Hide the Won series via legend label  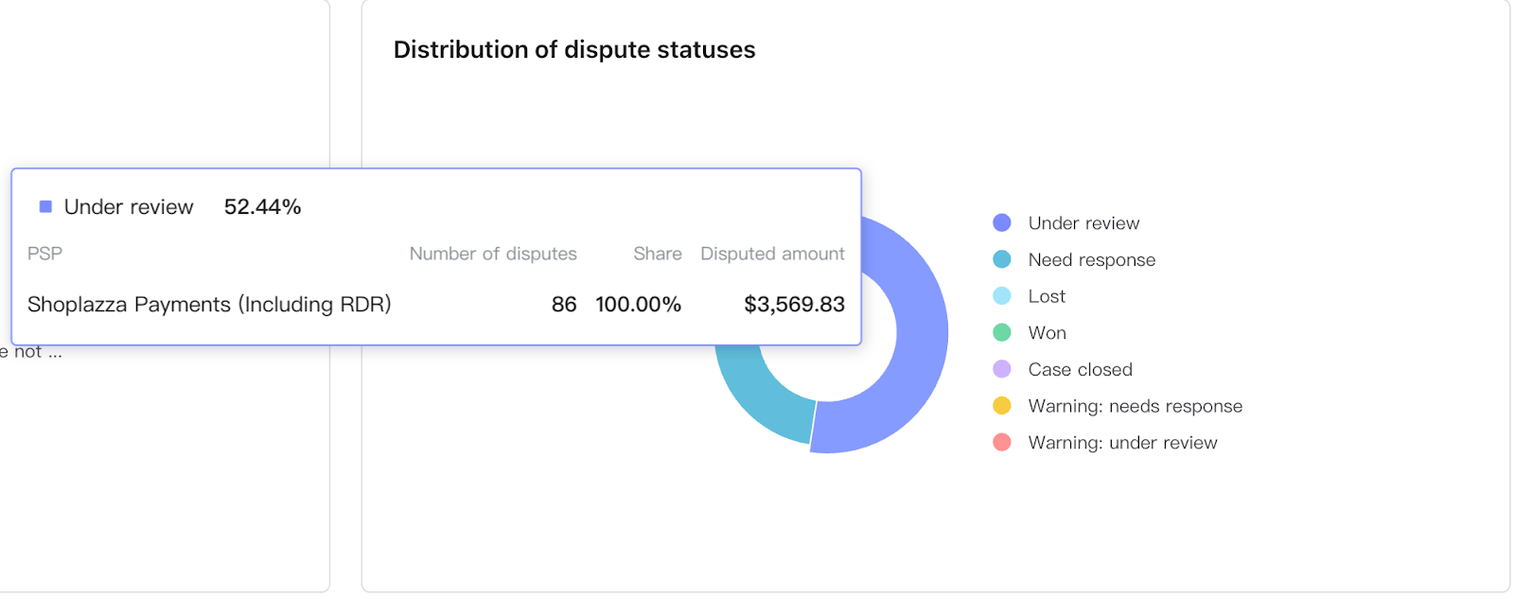click(x=1047, y=333)
